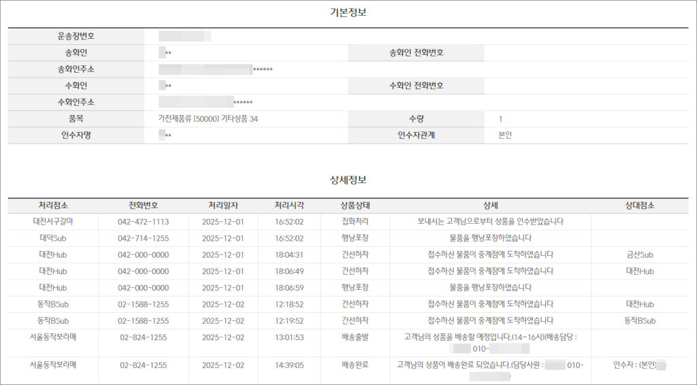Select the 집화처리 status cell

(x=355, y=222)
